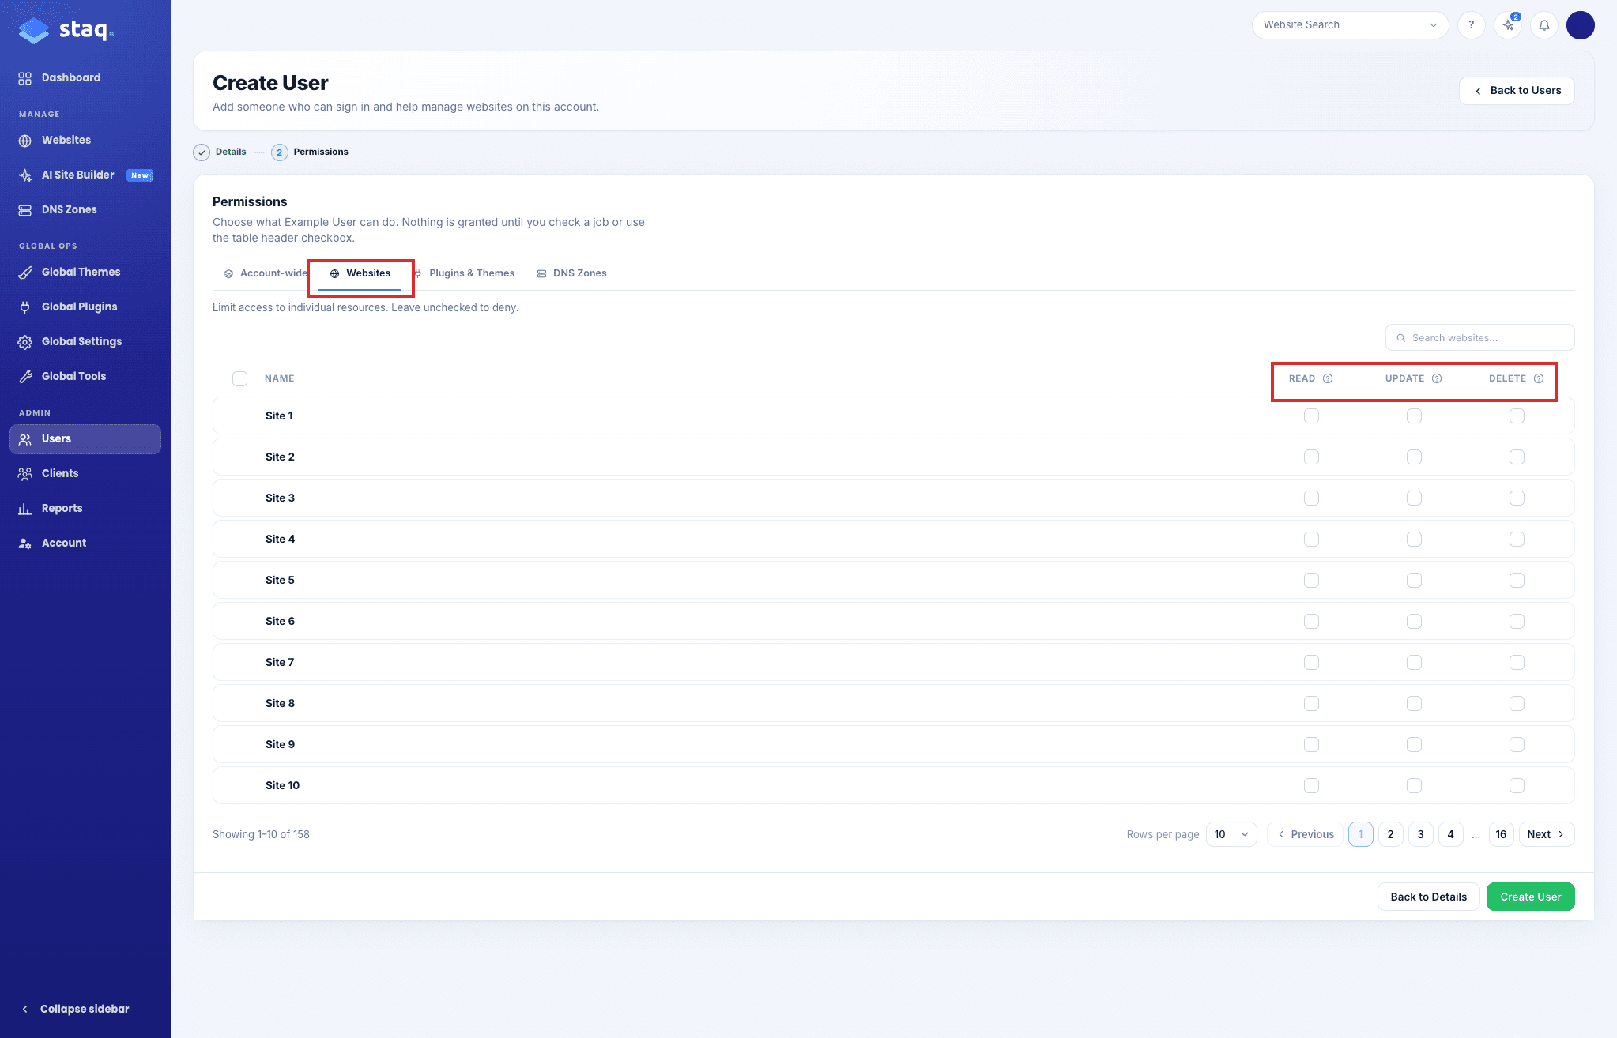Image resolution: width=1617 pixels, height=1038 pixels.
Task: Click the Dashboard grid icon
Action: [25, 78]
